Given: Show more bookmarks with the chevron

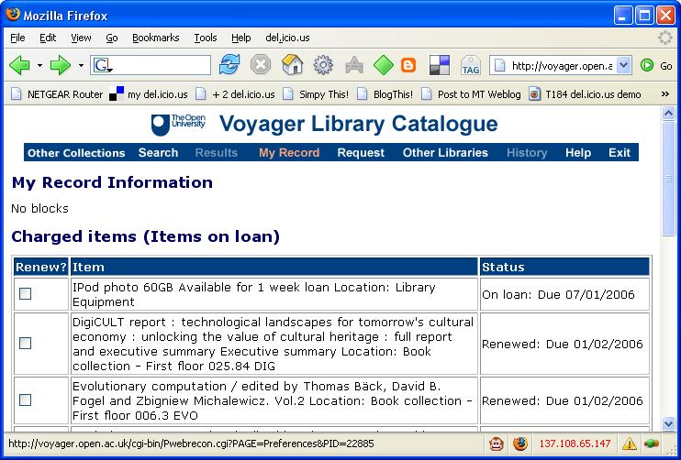Looking at the screenshot, I should [664, 93].
